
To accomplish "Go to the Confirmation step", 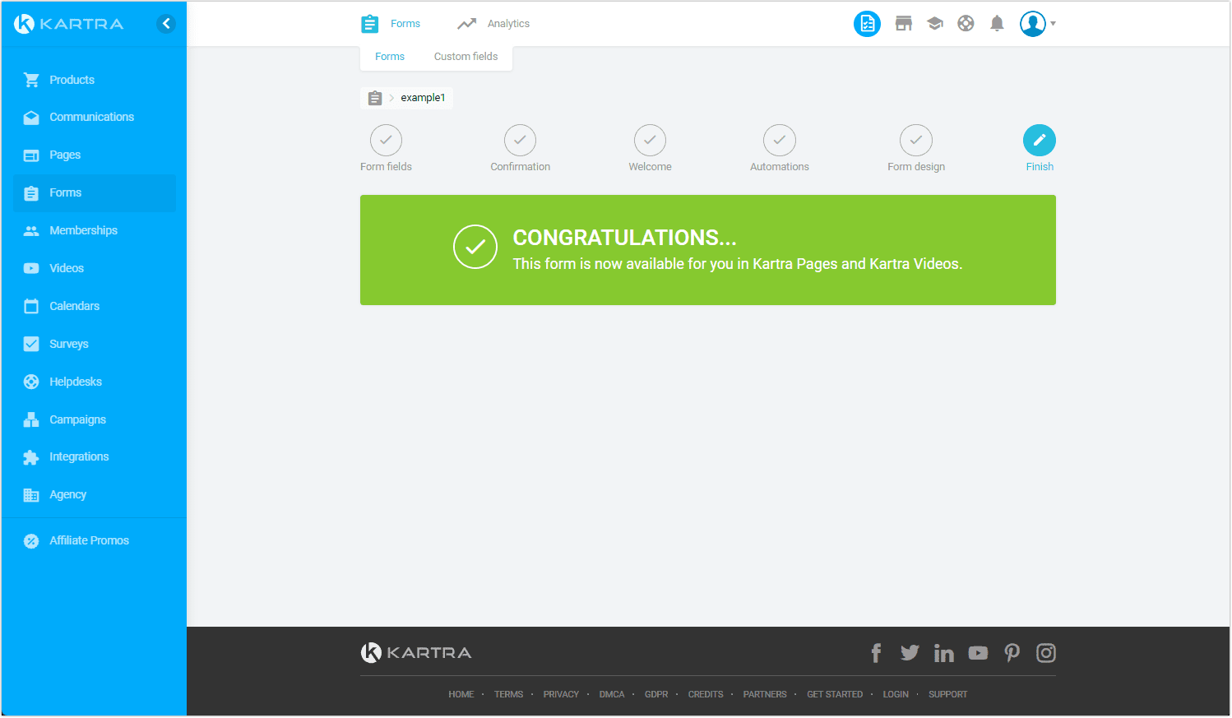I will [x=521, y=148].
